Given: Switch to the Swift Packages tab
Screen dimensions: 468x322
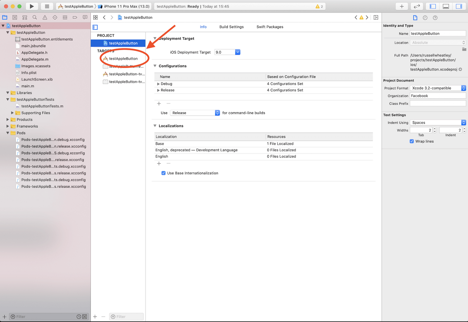Looking at the screenshot, I should pos(270,27).
